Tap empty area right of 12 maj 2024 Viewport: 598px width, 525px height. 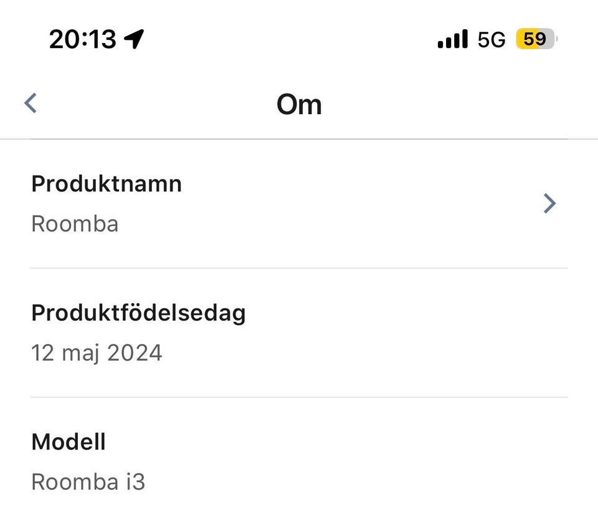click(374, 353)
